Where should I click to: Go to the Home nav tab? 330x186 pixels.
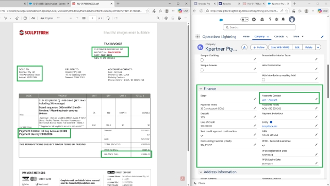(x=246, y=37)
